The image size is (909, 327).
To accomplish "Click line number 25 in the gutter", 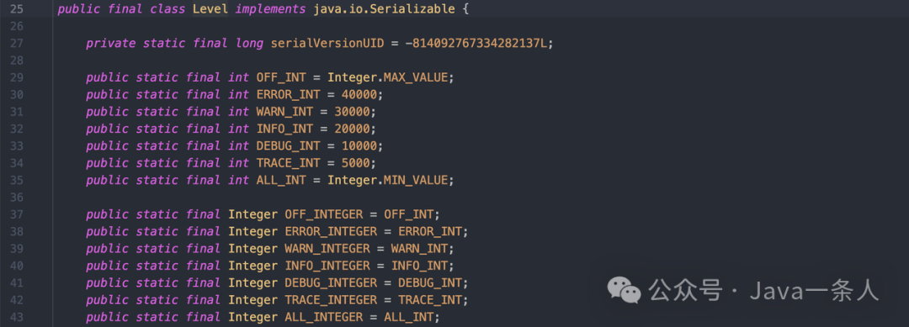I will click(17, 9).
